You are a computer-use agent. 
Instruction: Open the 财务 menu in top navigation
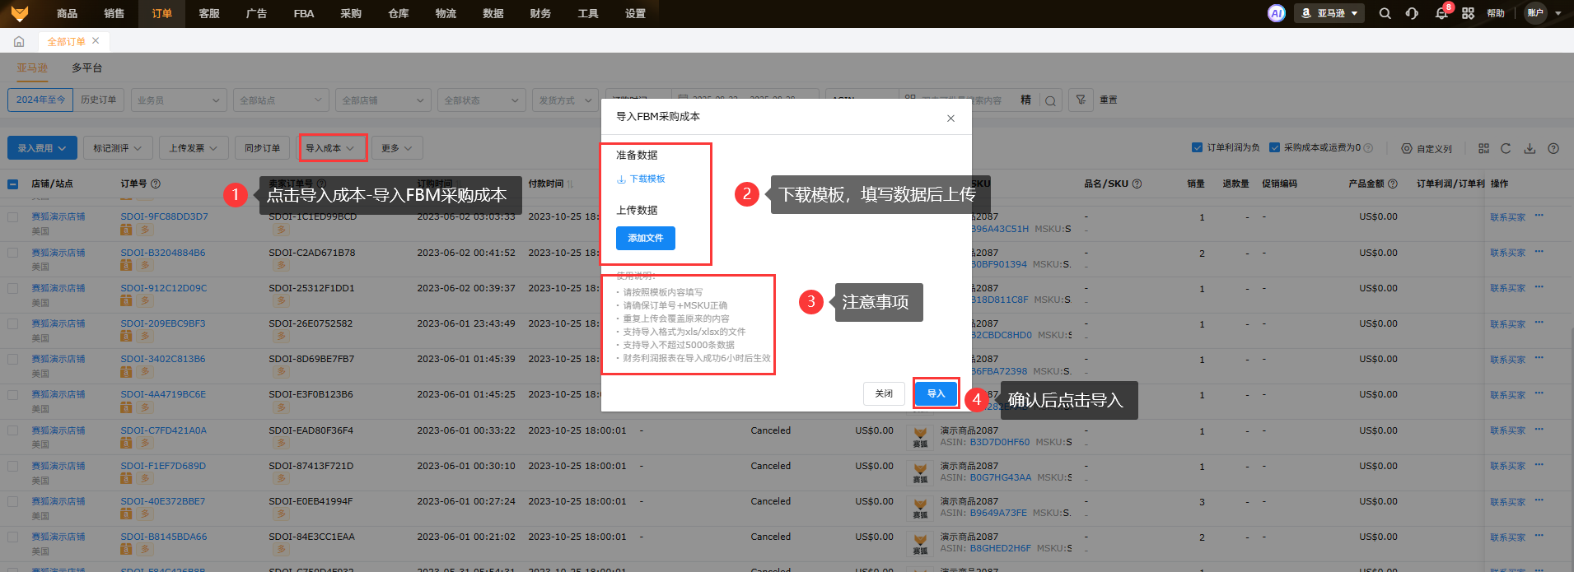coord(540,13)
